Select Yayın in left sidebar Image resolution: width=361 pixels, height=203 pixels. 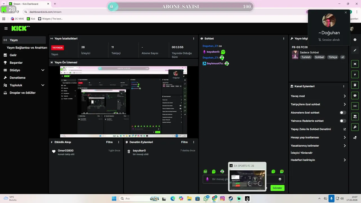coord(24,40)
